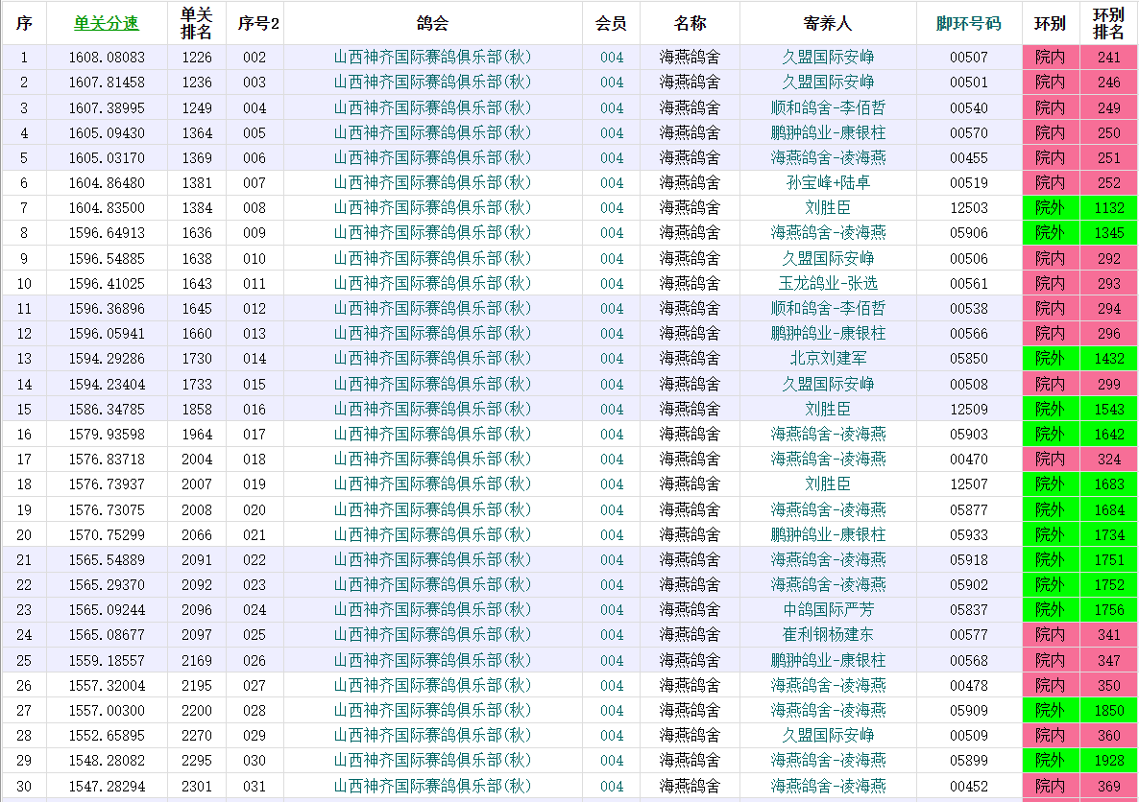Viewport: 1139px width, 802px height.
Task: Click single-leg rank 2169
Action: (x=197, y=661)
